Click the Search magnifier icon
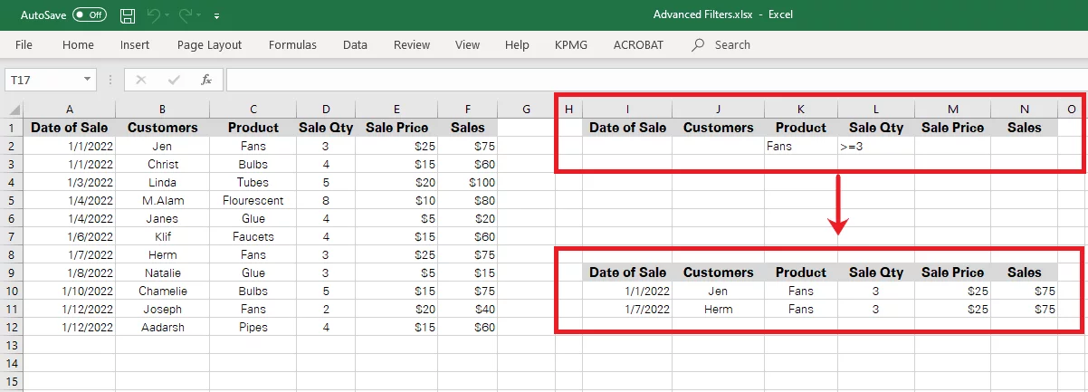 (698, 44)
